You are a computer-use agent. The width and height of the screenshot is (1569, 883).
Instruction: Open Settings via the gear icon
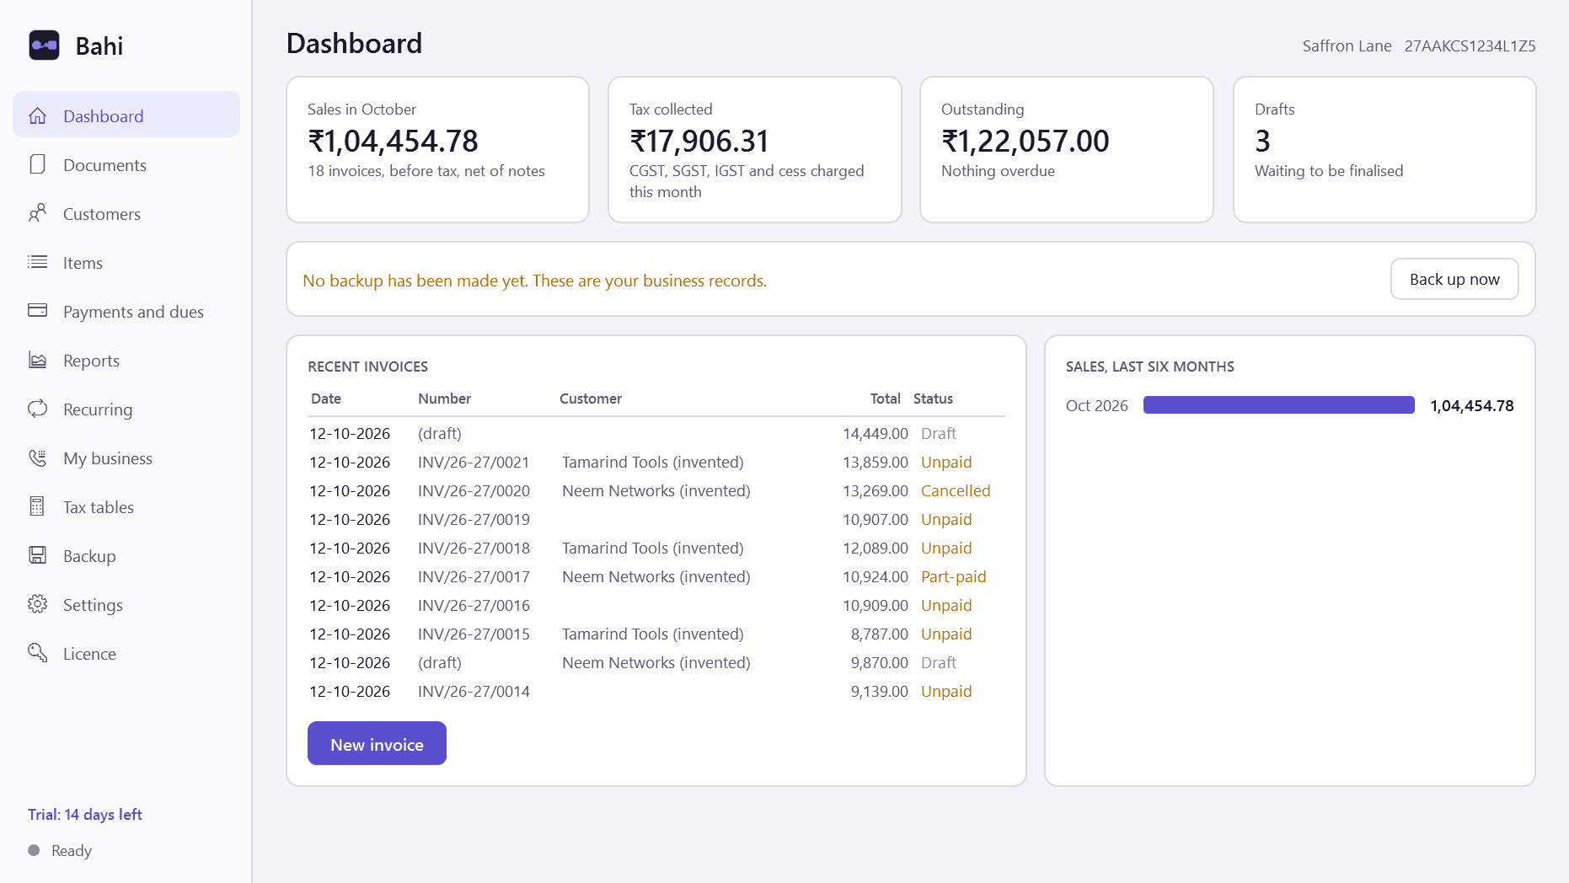coord(37,604)
